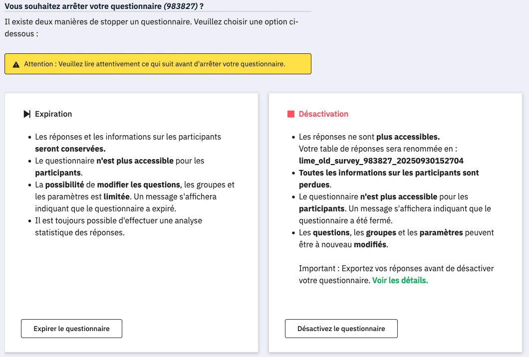Click "Les réponses ne sont plus accessibles." bullet
Image resolution: width=529 pixels, height=357 pixels.
369,137
